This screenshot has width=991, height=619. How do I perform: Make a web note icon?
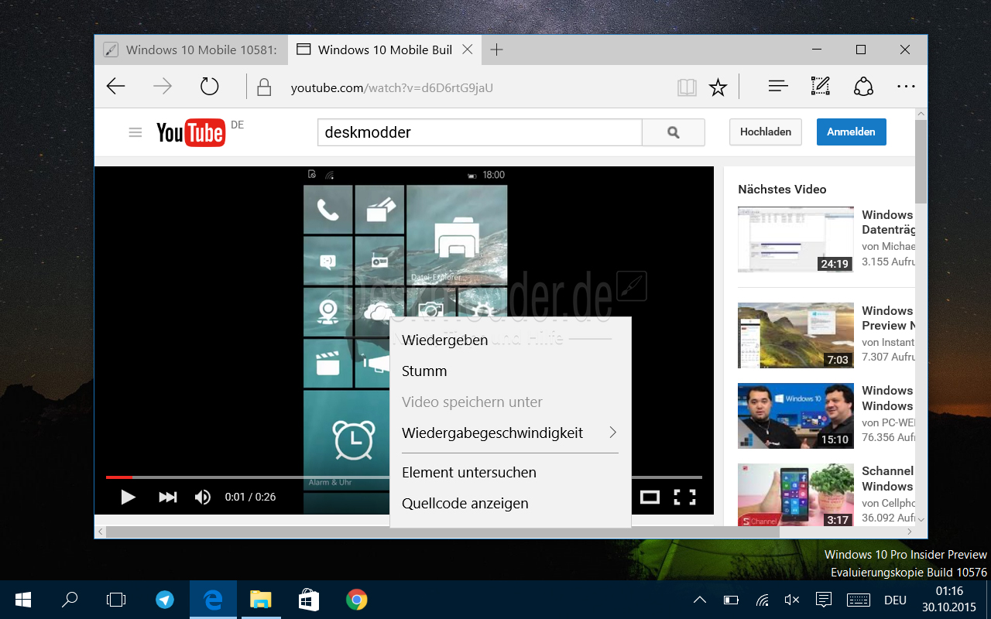(x=821, y=87)
